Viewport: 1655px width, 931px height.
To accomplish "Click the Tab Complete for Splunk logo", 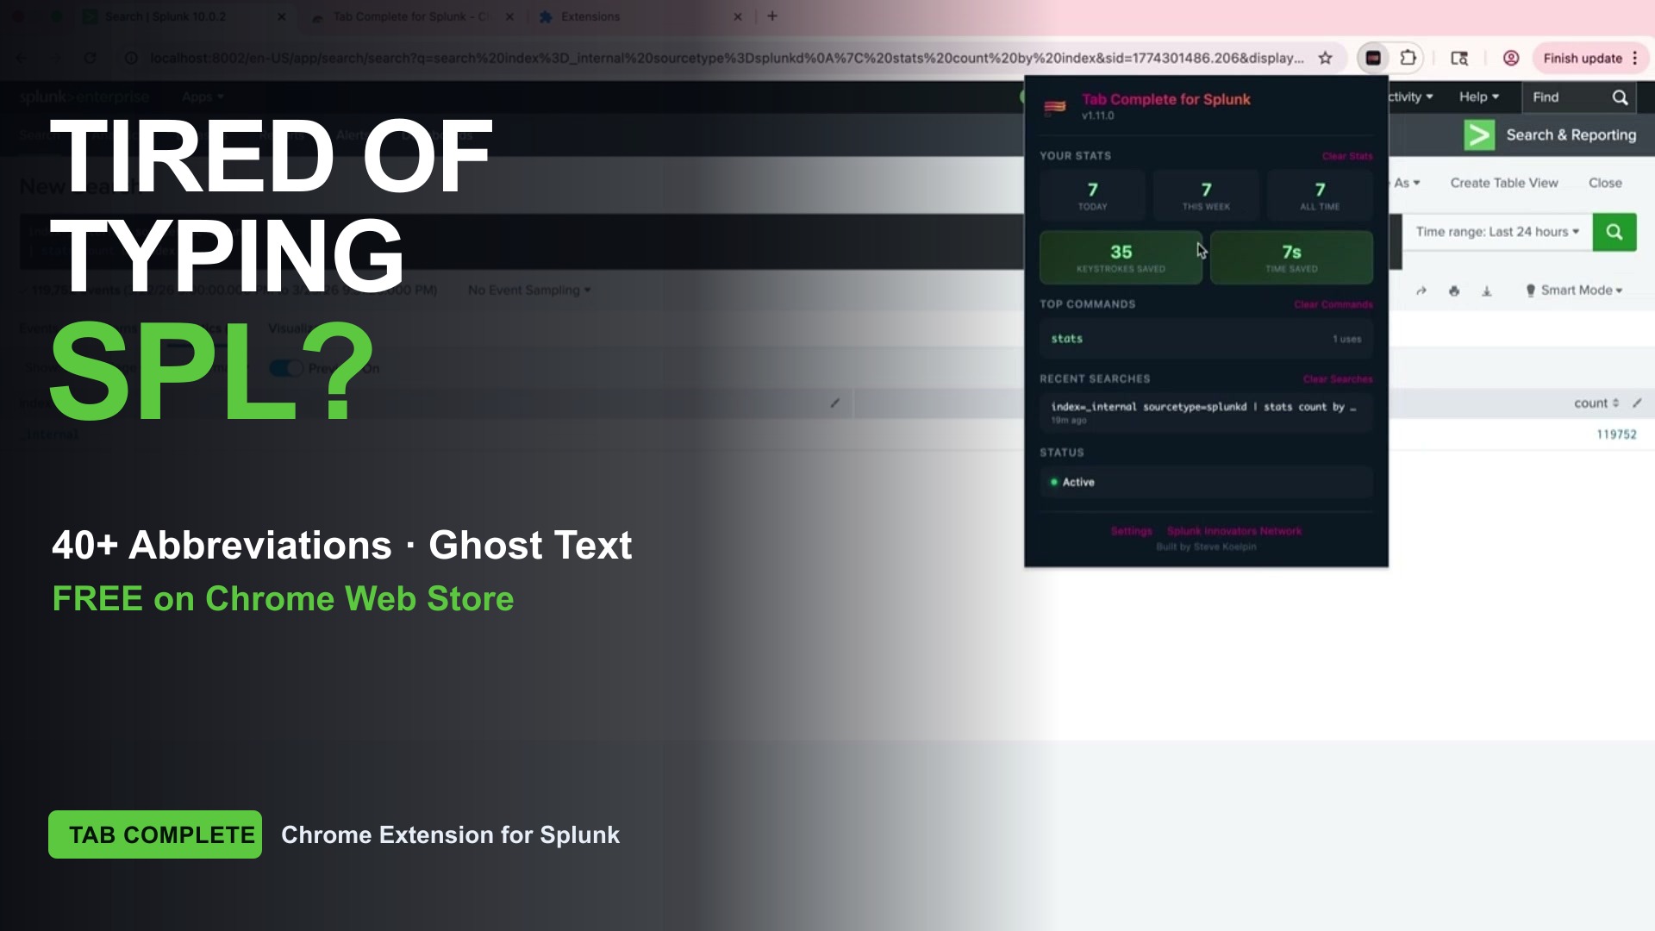I will (1055, 106).
